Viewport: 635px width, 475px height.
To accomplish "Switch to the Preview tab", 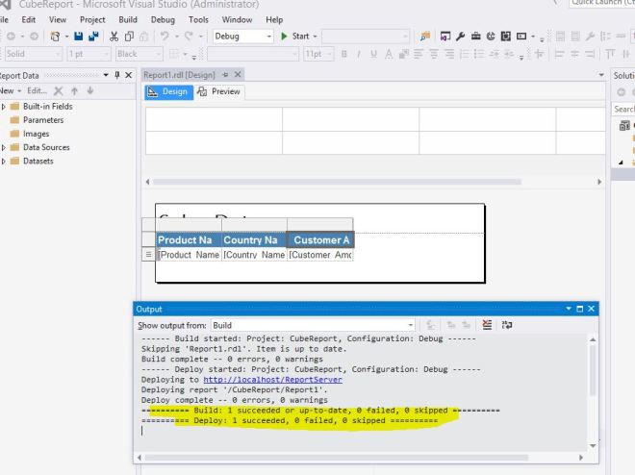I will (x=219, y=92).
